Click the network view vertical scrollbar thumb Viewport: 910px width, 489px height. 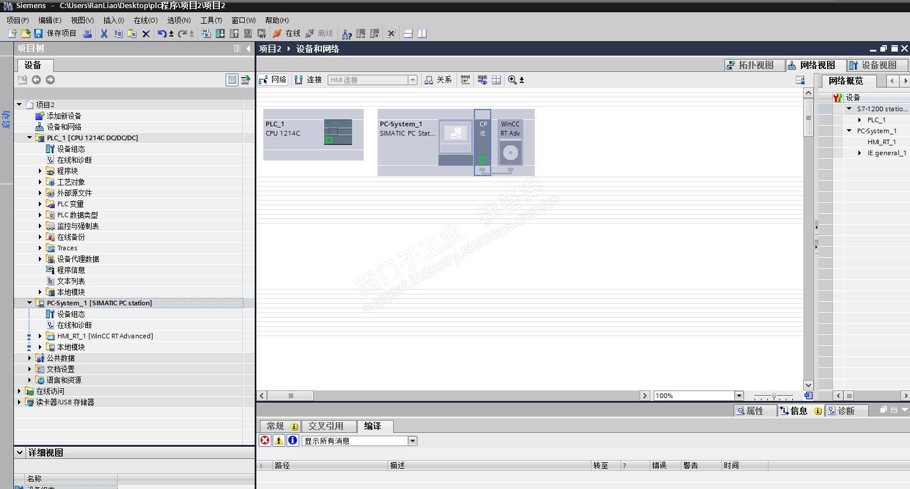[809, 118]
